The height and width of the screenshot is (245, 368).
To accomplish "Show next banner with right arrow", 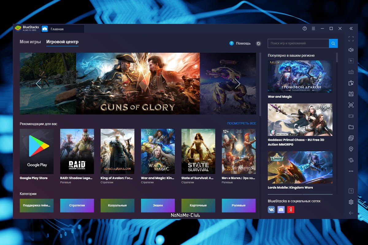I will point(238,84).
